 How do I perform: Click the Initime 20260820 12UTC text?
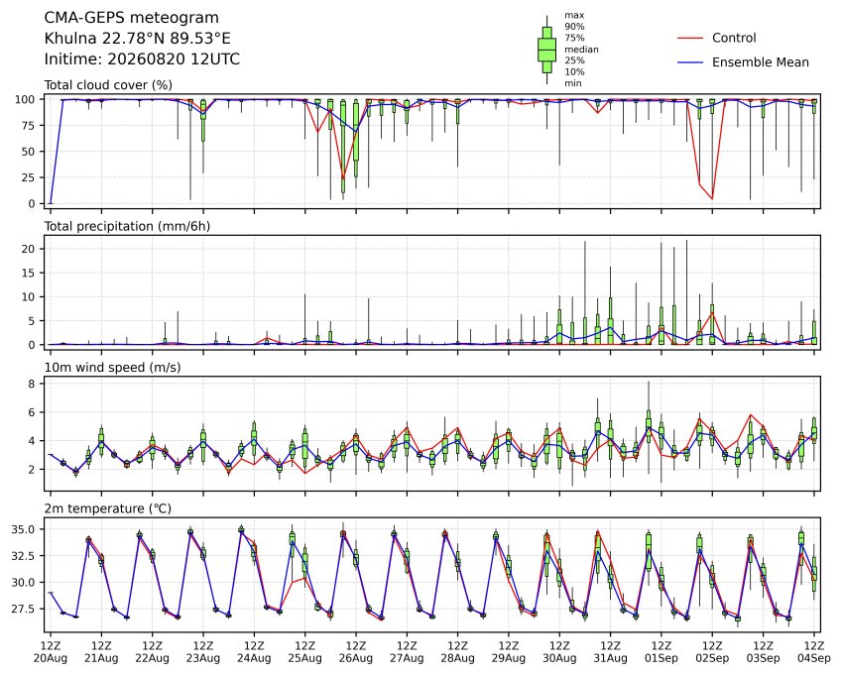pos(142,59)
